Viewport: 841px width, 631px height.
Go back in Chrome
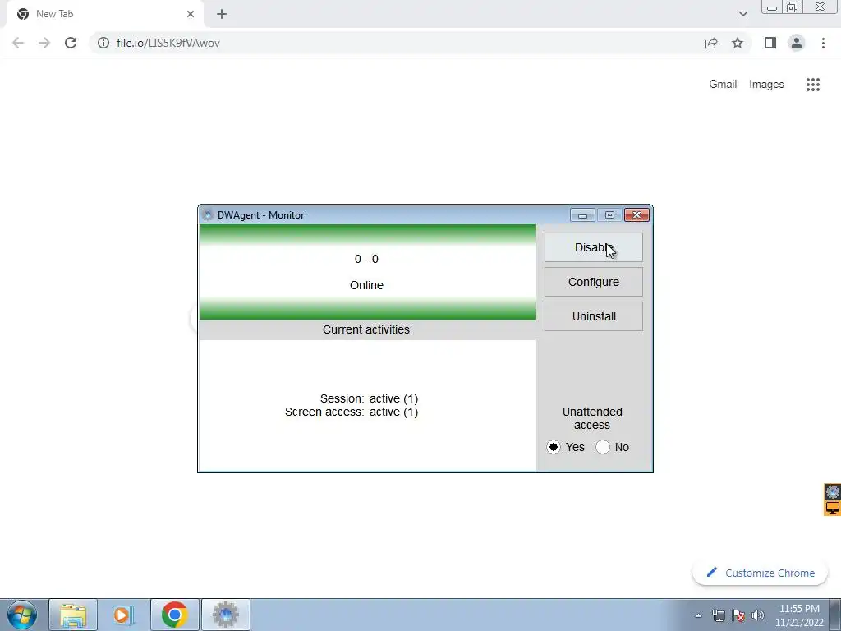[18, 43]
